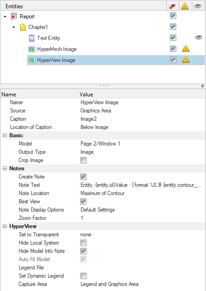This screenshot has height=291, width=206.
Task: Open Note Location value Maximum of Contour
Action: coord(103,193)
